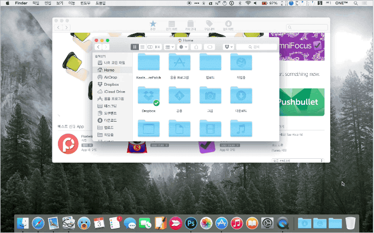Screen dimensions: 374x233
Task: Open the Finder menu in menu bar
Action: tap(21, 3)
